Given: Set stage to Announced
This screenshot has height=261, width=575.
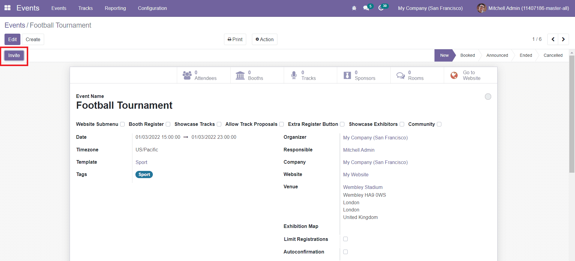Looking at the screenshot, I should [497, 55].
